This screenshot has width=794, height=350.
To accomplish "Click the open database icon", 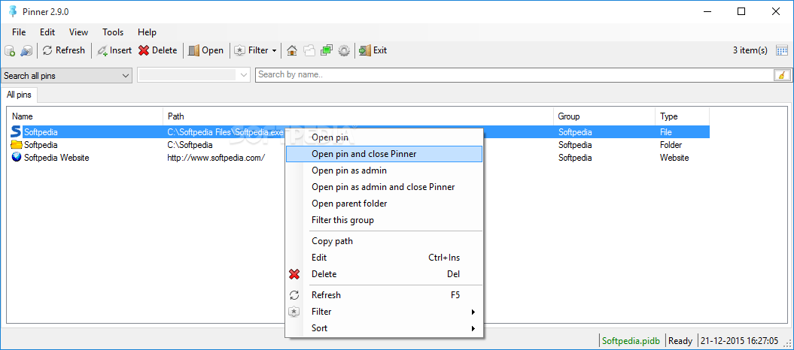I will point(26,50).
